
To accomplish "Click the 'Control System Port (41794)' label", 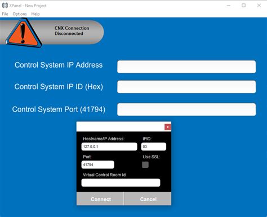I will (59, 109).
